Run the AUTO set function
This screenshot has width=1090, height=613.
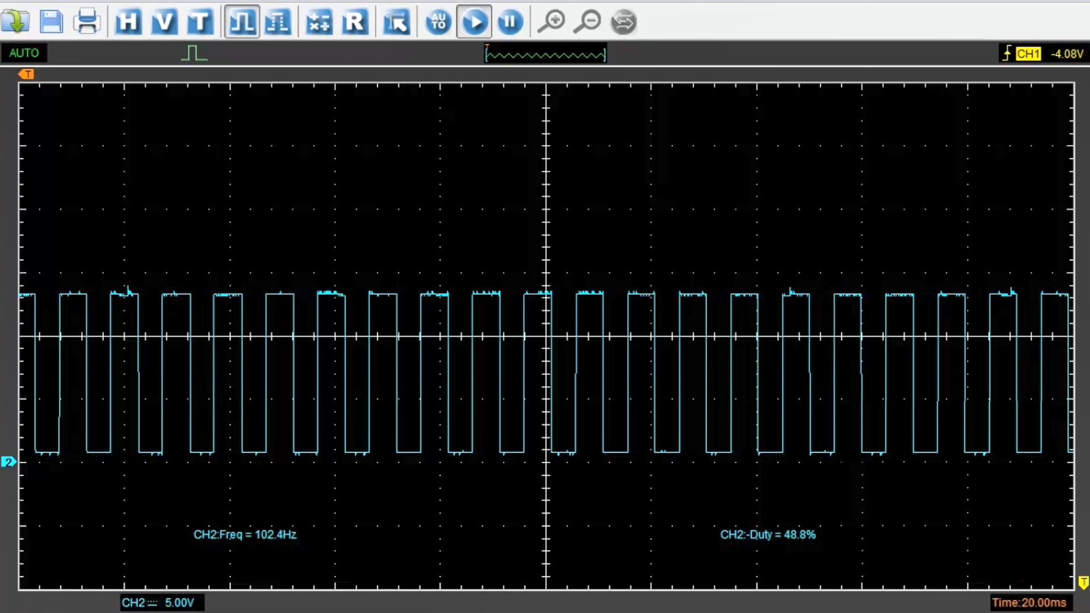[x=438, y=22]
